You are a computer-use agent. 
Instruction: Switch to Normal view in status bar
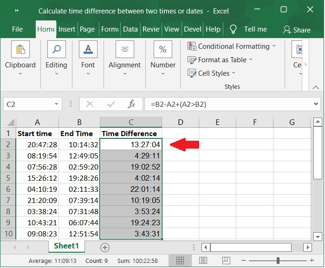180,261
